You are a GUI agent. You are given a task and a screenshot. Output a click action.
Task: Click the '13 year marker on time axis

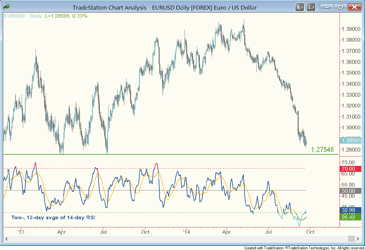click(x=21, y=231)
